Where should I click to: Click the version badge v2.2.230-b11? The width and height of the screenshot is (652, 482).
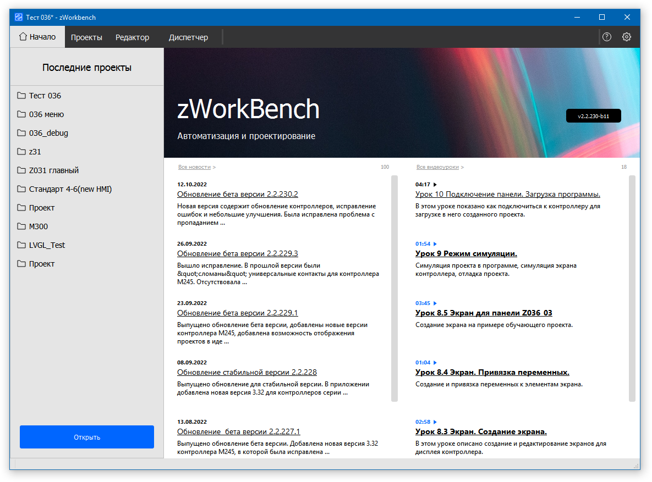pos(593,116)
